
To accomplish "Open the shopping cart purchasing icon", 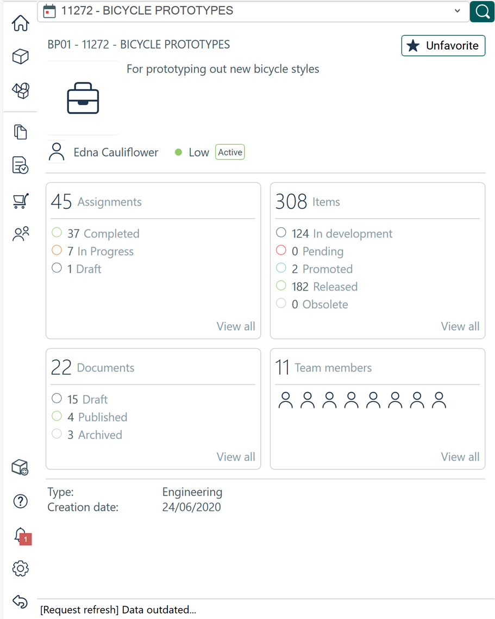I will 21,201.
